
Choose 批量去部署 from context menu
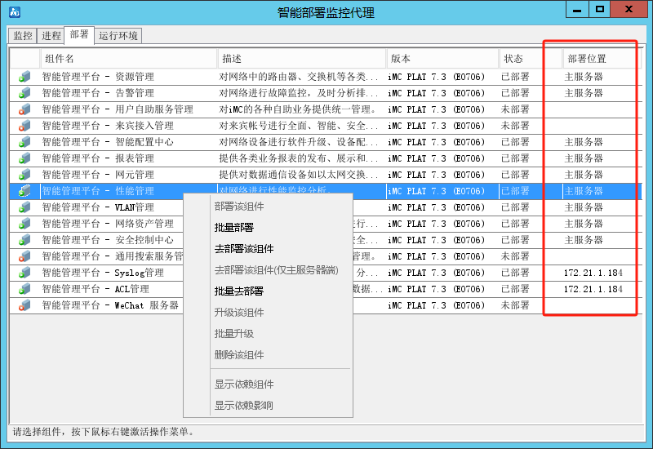click(x=239, y=291)
